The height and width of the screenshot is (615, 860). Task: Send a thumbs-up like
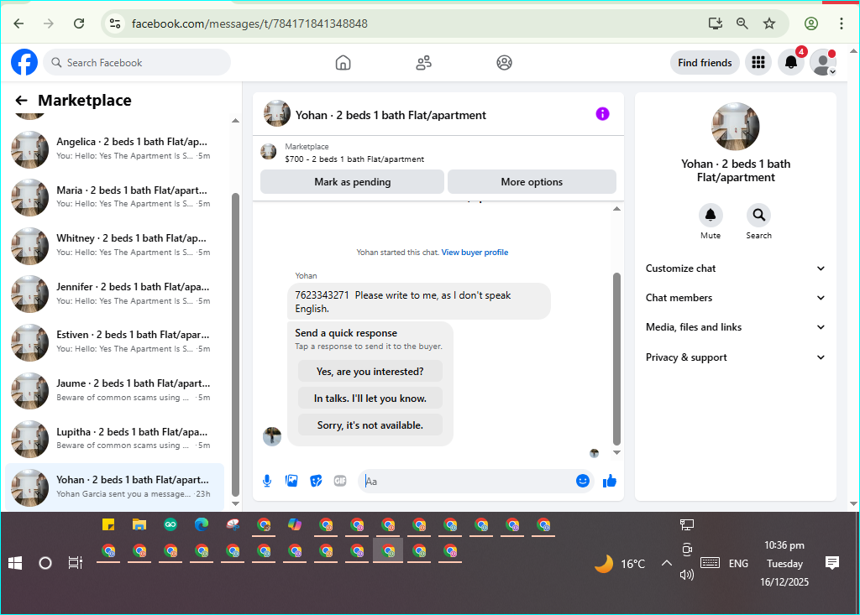(x=610, y=481)
